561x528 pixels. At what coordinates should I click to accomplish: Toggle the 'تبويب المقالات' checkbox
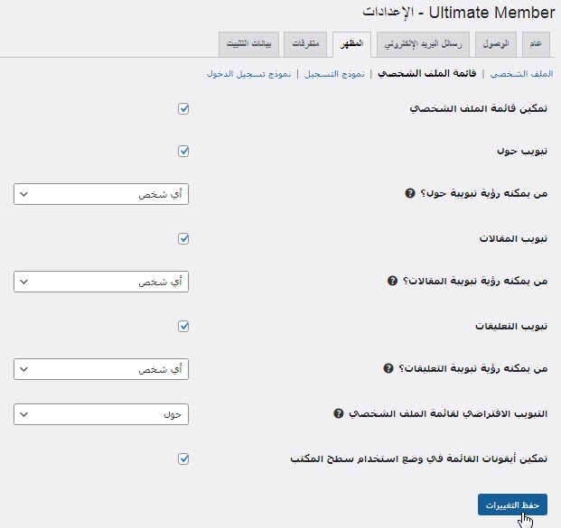click(x=183, y=239)
